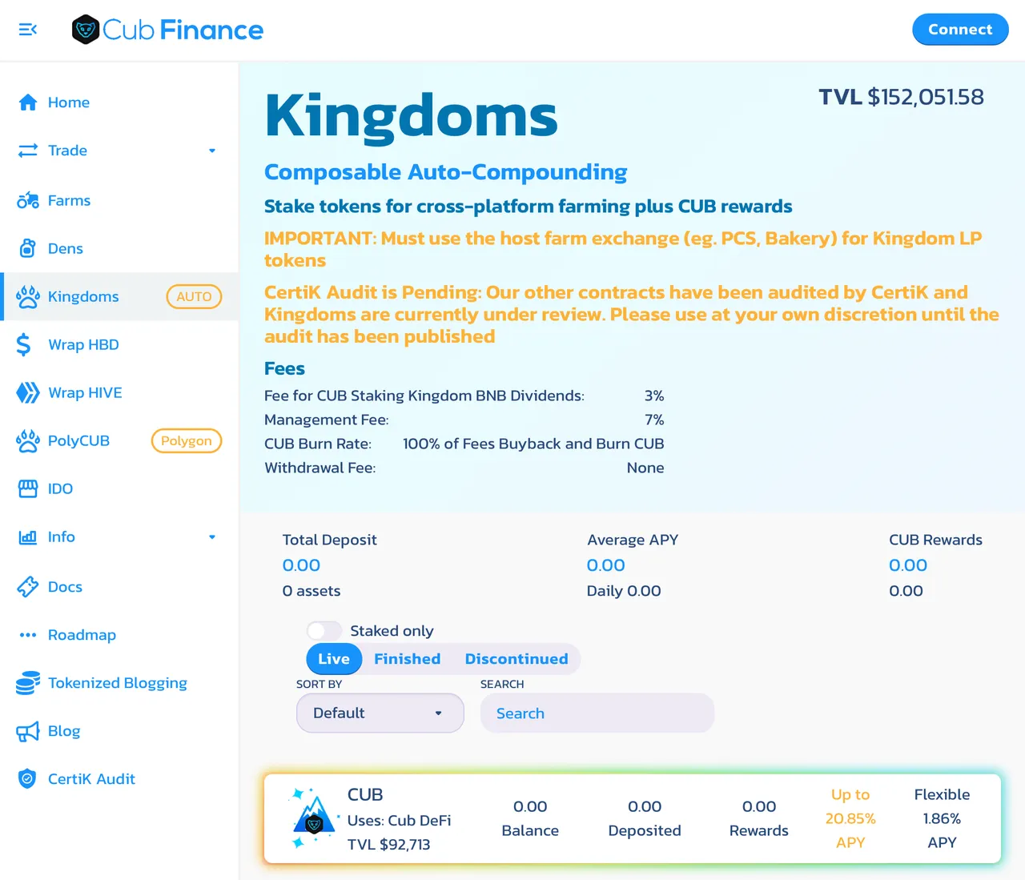Click the Home house icon
Screen dimensions: 1025x880
pos(28,102)
